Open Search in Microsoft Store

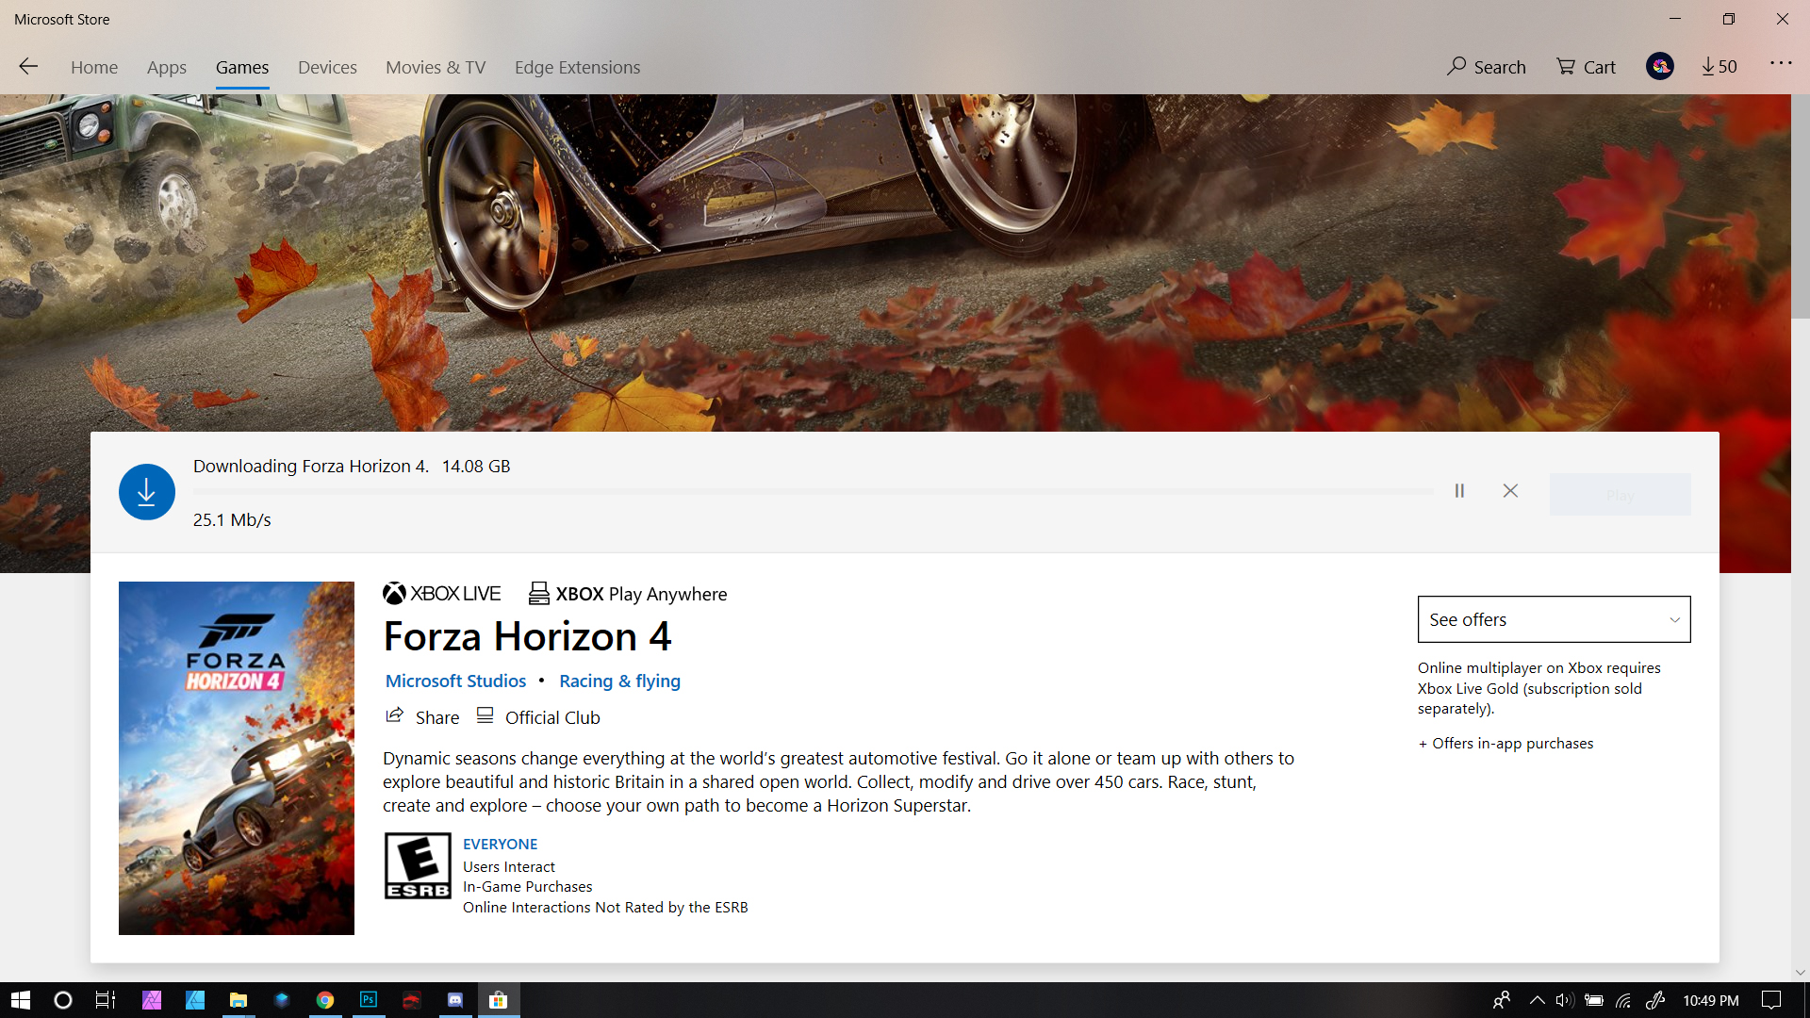click(1487, 67)
